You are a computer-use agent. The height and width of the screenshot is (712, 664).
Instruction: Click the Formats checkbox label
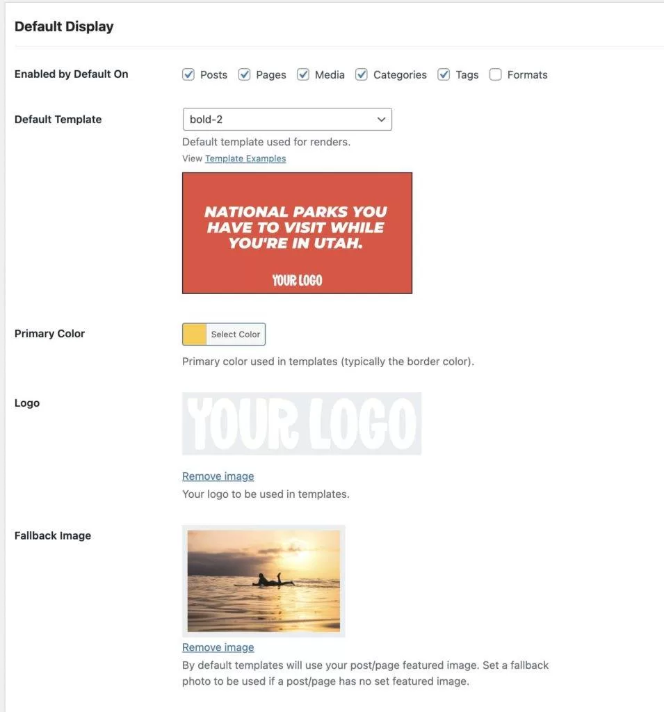pos(527,75)
